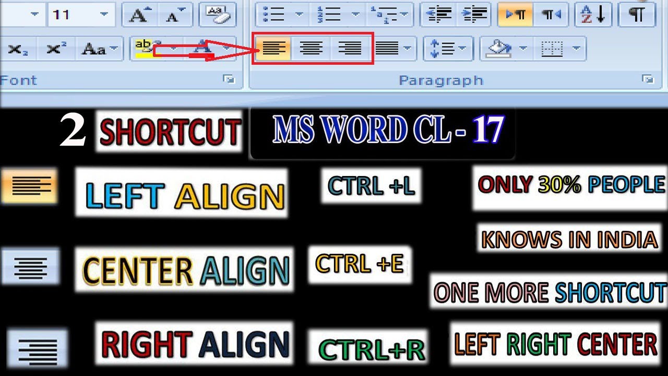Click the Grow Font button
668x376 pixels.
pyautogui.click(x=138, y=16)
